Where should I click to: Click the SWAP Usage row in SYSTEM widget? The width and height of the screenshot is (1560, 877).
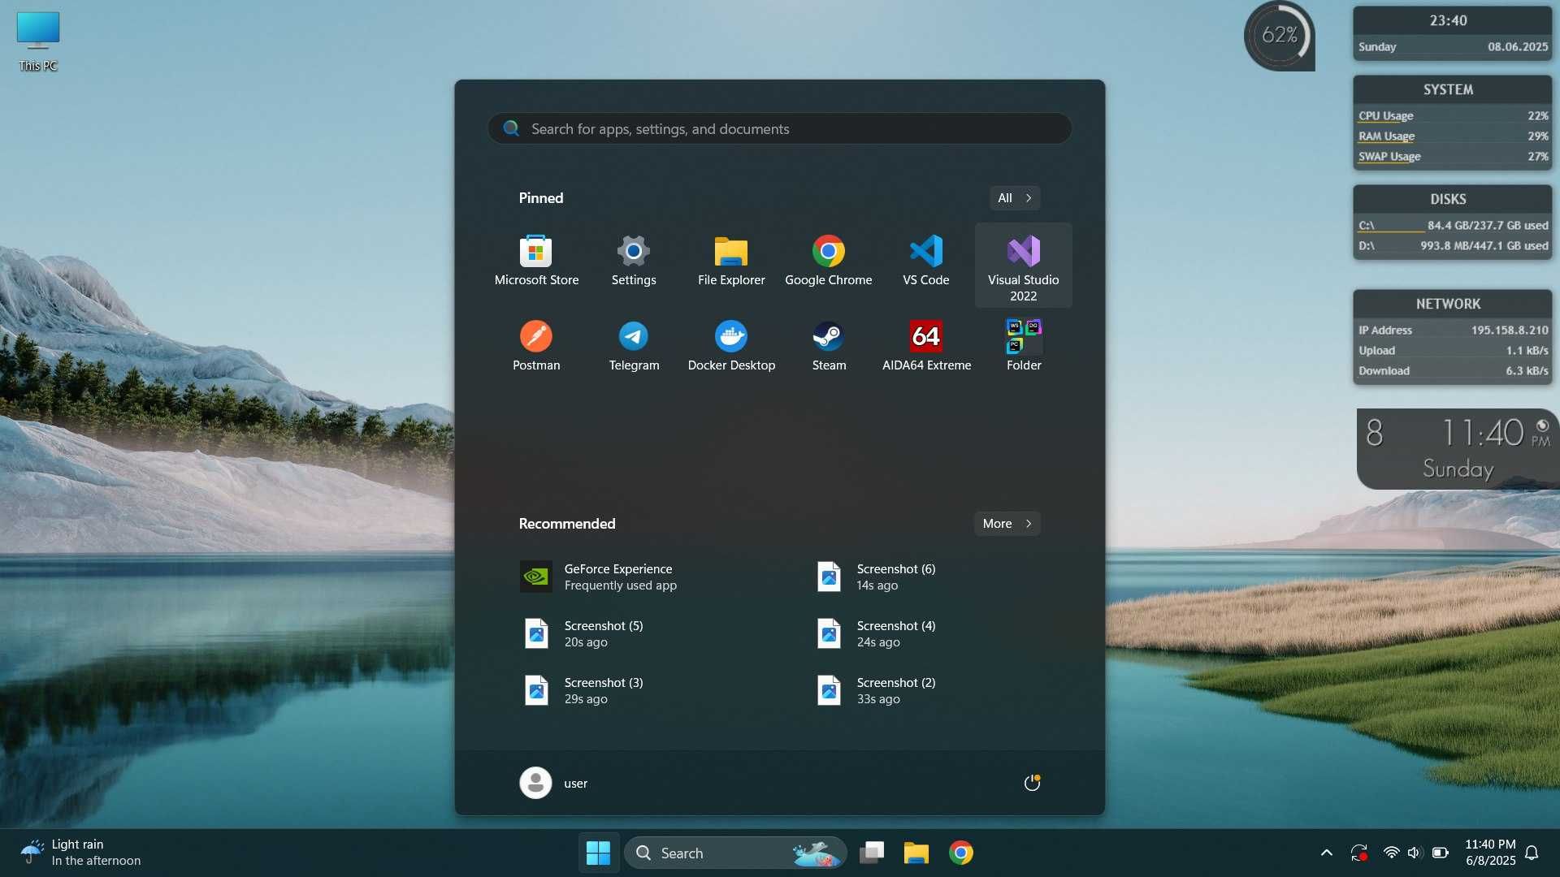[1453, 157]
